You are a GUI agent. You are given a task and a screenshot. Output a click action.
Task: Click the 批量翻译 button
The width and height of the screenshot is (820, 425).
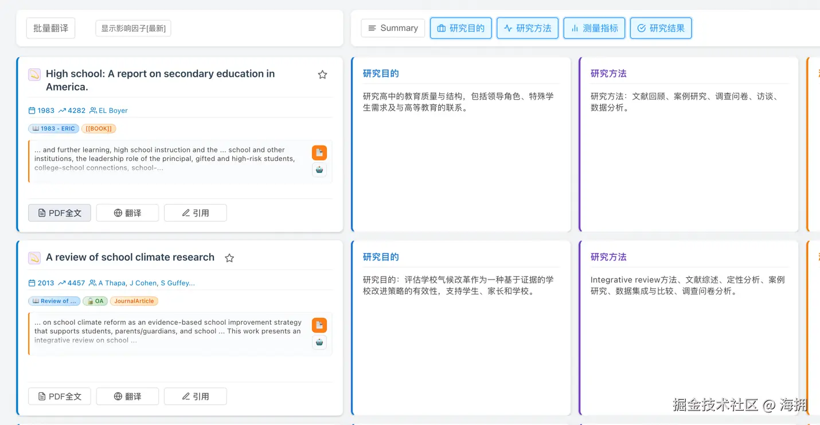(x=51, y=28)
